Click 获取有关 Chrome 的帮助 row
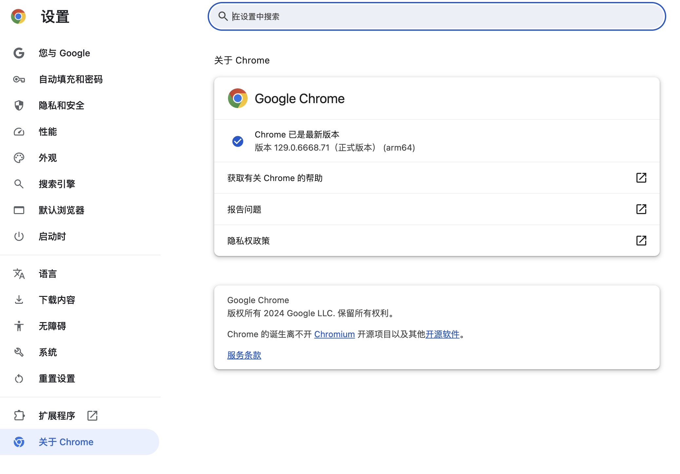 (x=437, y=178)
